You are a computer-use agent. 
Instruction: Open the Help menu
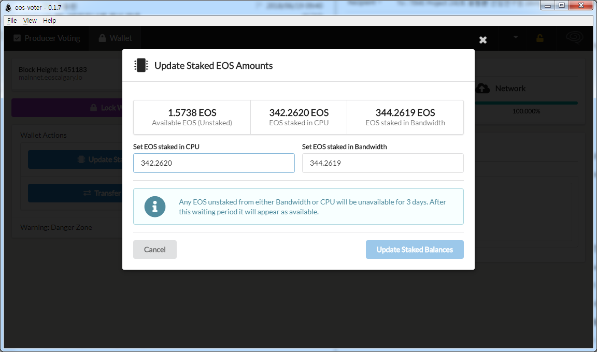[x=50, y=21]
